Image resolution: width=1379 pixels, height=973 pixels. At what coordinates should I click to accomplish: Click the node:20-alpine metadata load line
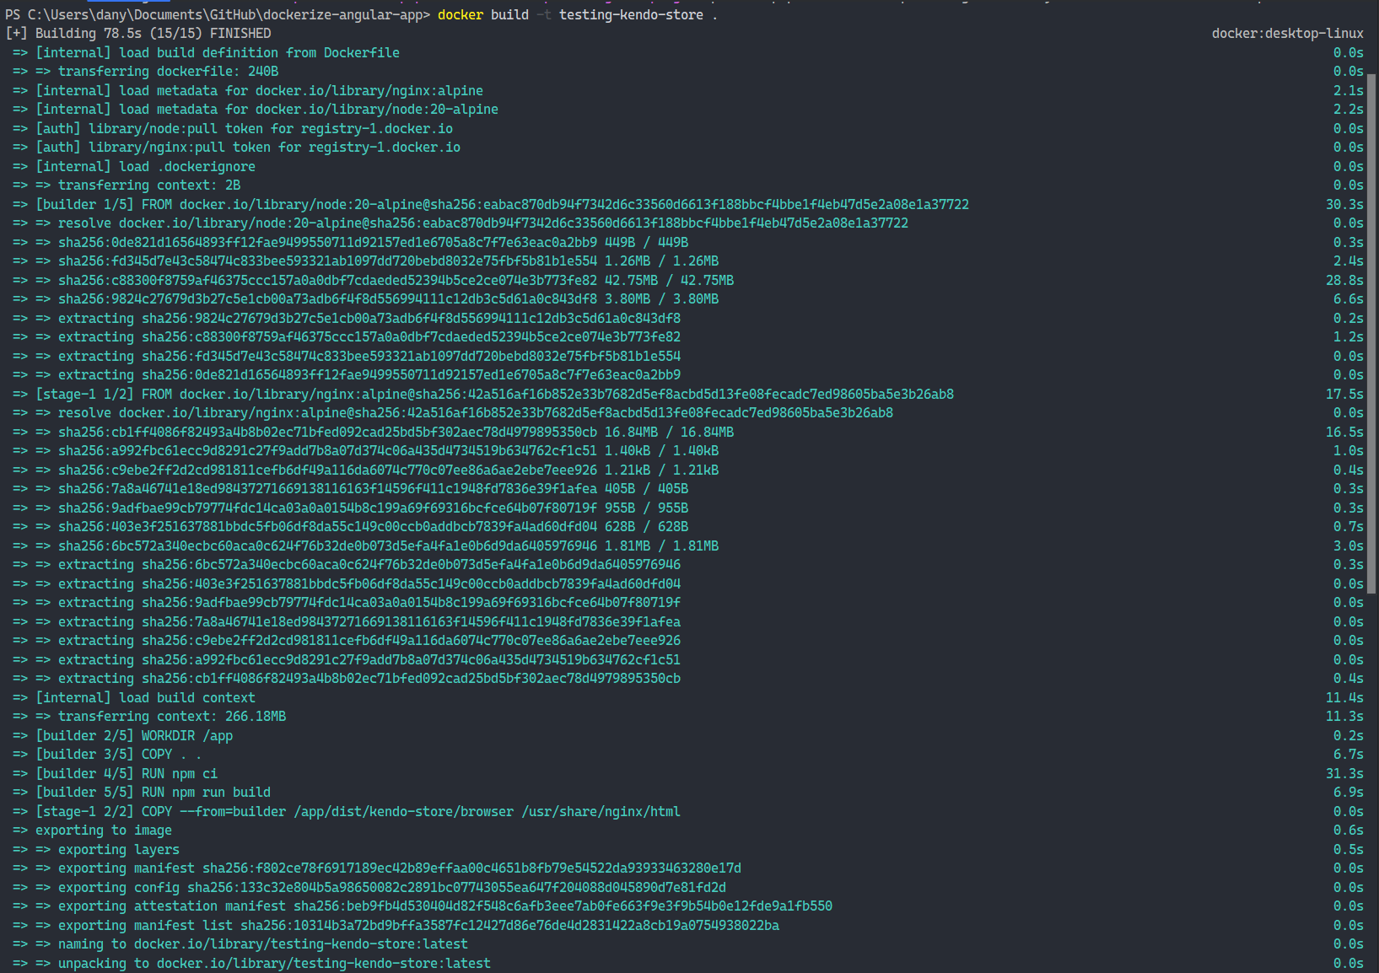click(267, 110)
